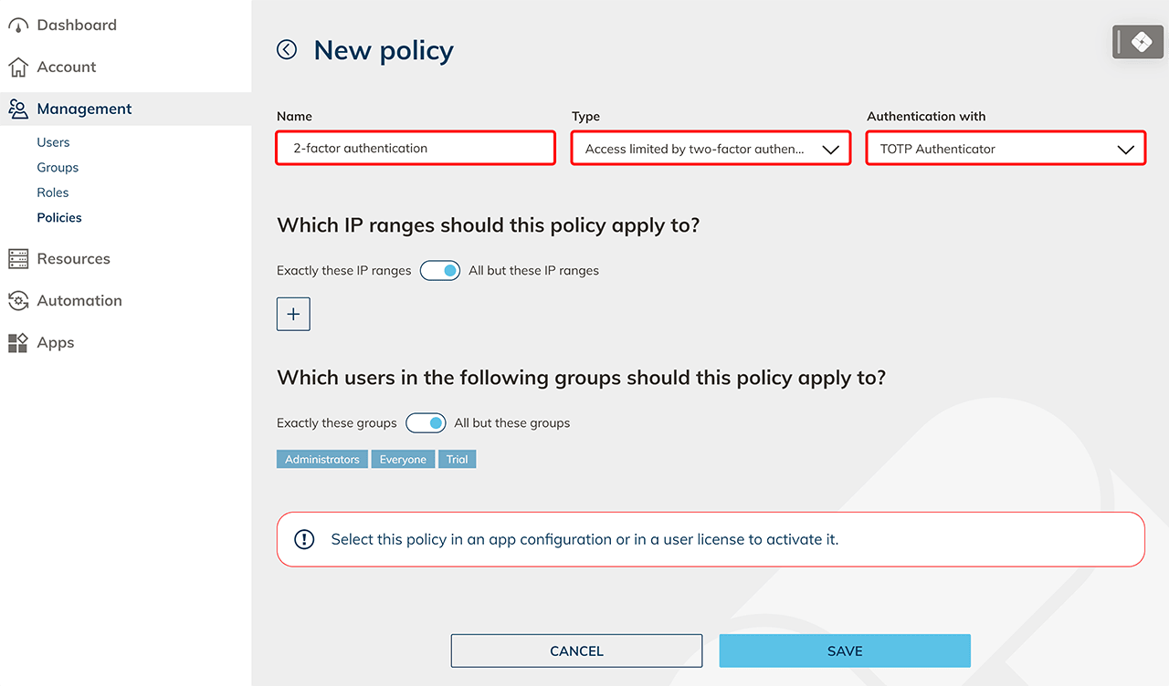
Task: Click the policy Name text field
Action: 416,148
